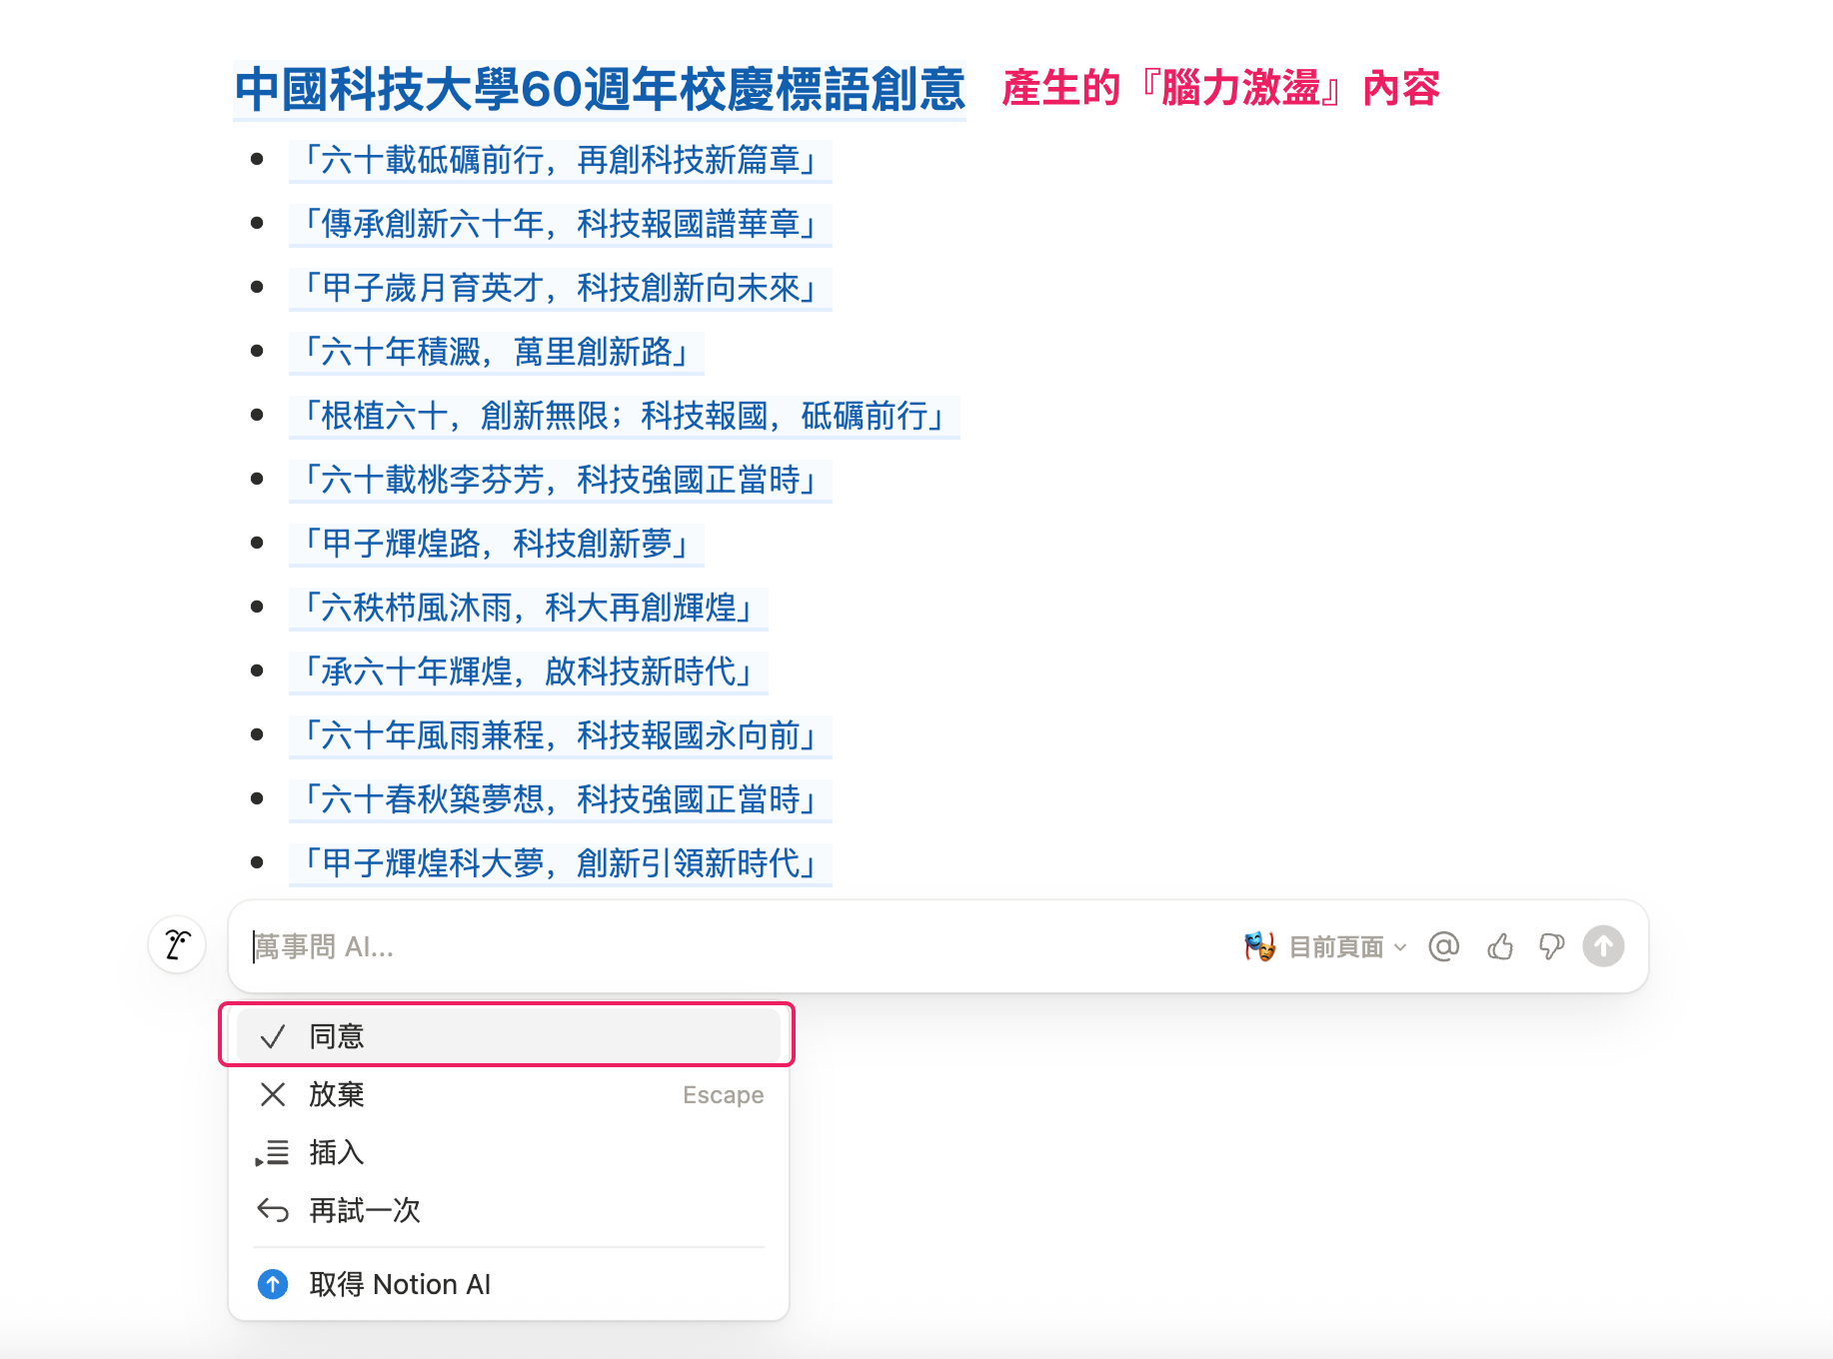Viewport: 1833px width, 1359px height.
Task: Open the 目前頁面 scope dropdown
Action: pos(1346,946)
